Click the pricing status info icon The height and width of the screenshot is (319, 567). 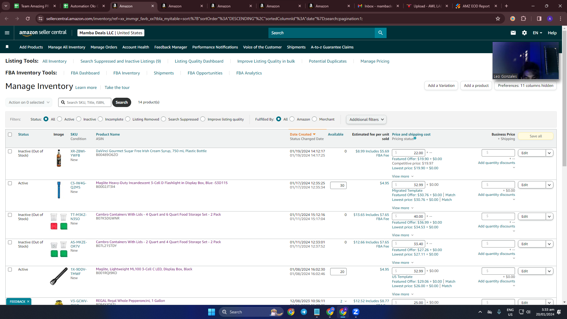pos(415,138)
